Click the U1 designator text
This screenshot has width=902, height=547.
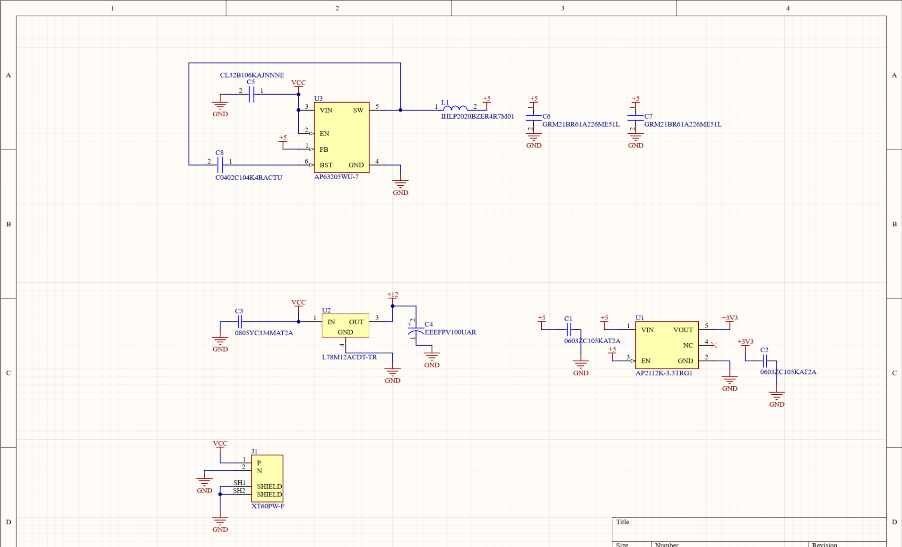[x=640, y=318]
